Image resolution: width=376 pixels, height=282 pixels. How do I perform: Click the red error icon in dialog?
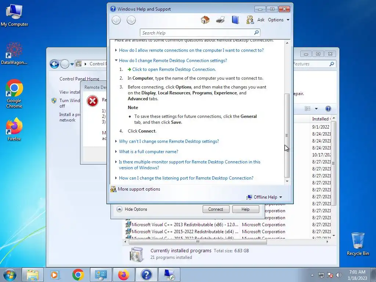click(93, 101)
